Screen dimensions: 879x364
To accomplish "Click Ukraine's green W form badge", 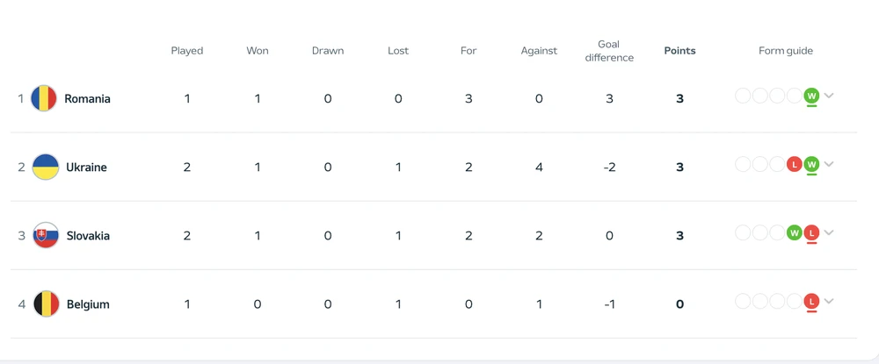I will 811,164.
